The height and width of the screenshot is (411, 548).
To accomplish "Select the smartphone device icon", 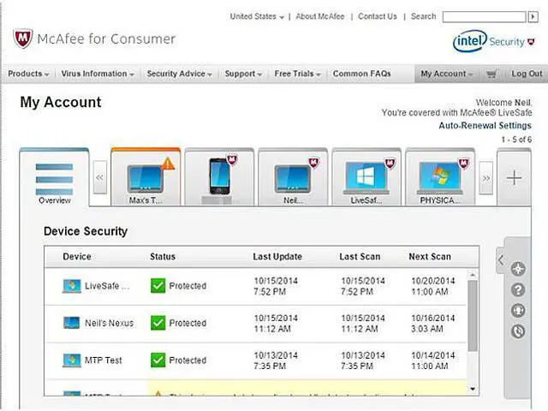I will (x=221, y=176).
